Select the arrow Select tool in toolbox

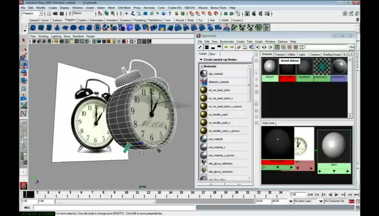coord(23,40)
